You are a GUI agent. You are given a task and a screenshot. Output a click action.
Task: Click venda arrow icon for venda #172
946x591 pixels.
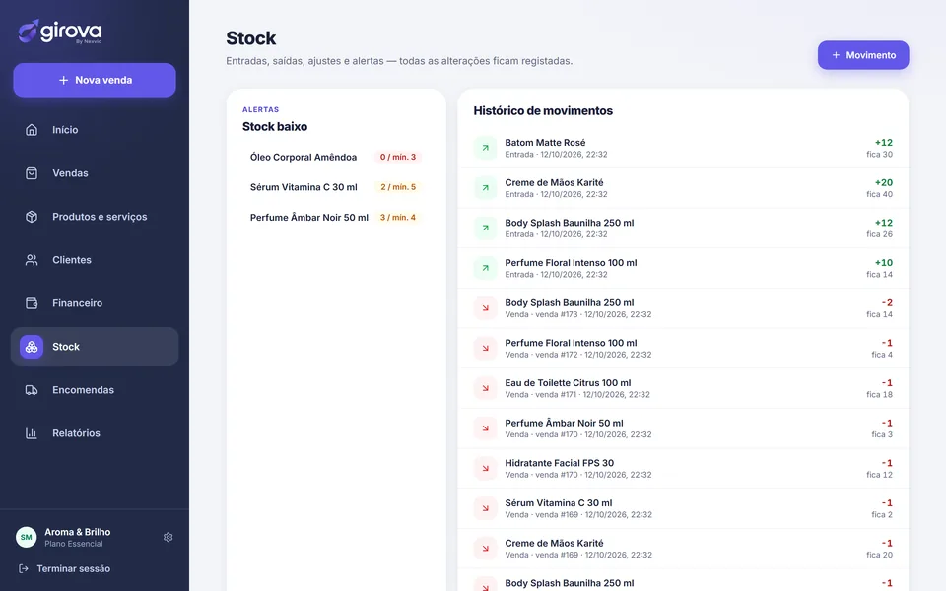tap(485, 349)
